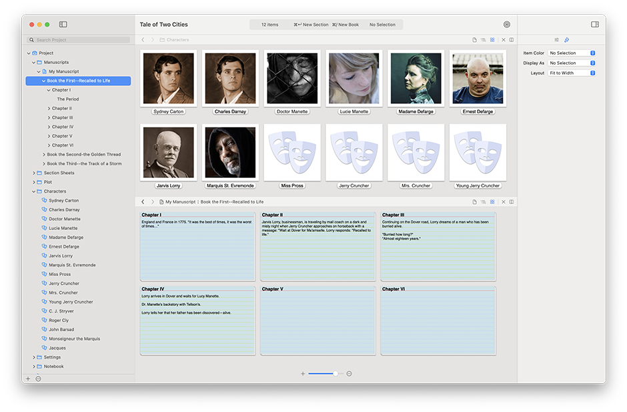Open the Layout Fit to Width dropdown
Screen dimensions: 627x412
(x=572, y=73)
